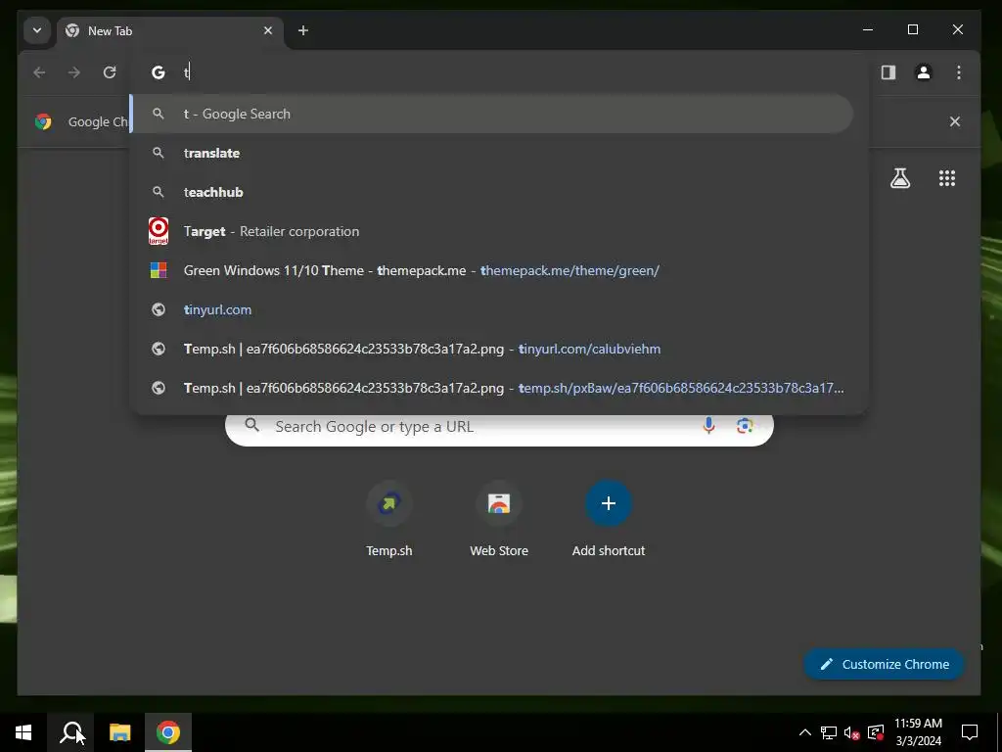Open the Temp.sh shortcut

point(389,519)
